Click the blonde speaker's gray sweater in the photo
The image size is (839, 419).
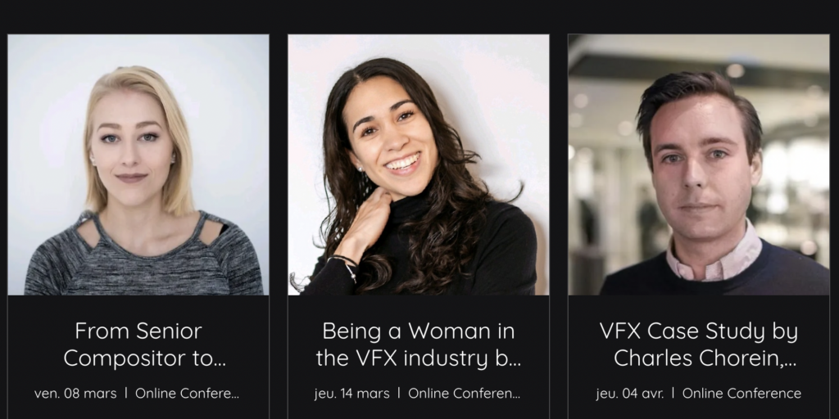click(66, 266)
